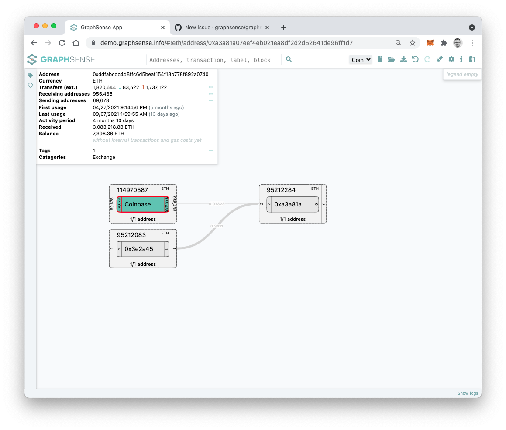
Task: Toggle the filled tag icon in sidebar
Action: 30,75
